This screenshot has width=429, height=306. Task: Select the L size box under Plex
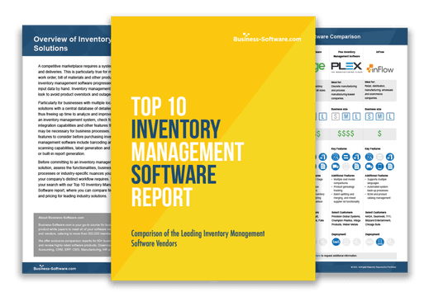point(356,116)
